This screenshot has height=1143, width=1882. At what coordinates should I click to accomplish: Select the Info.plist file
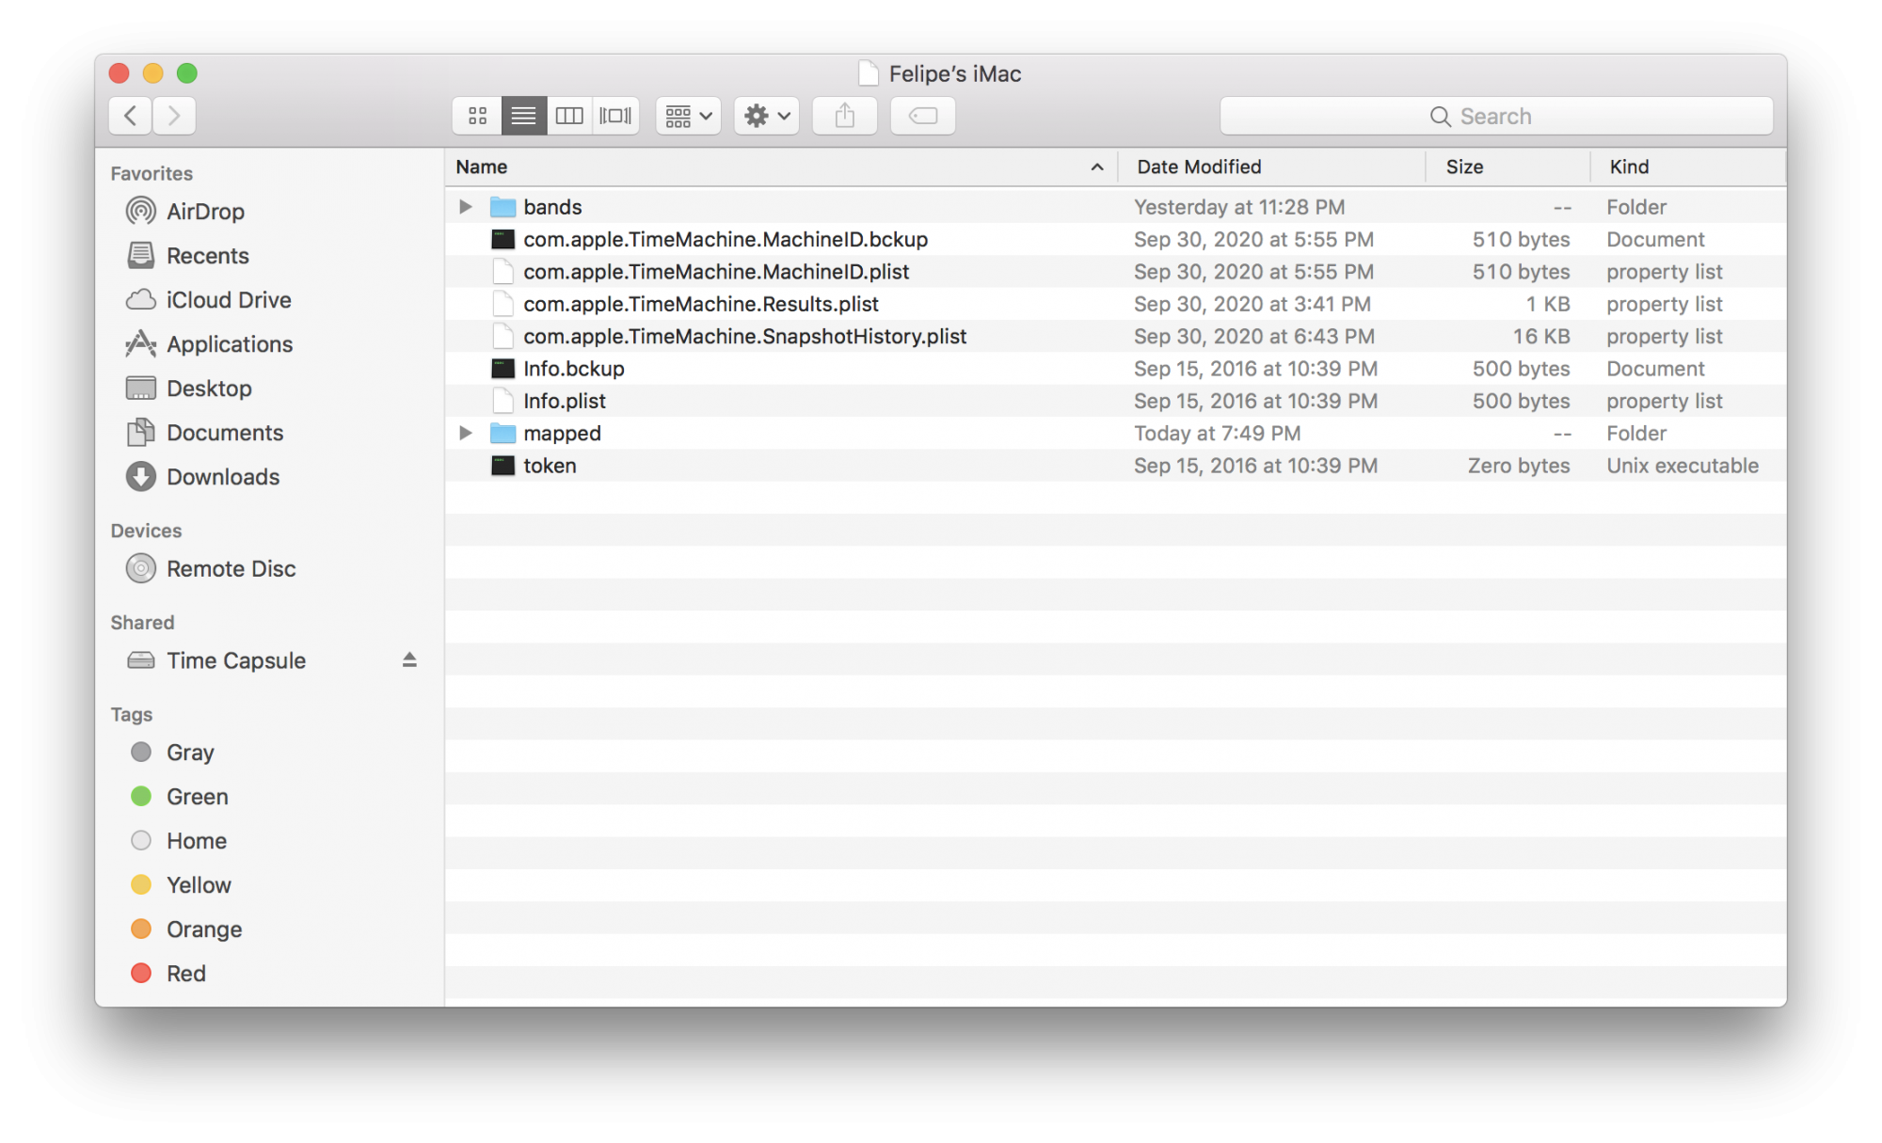tap(565, 401)
